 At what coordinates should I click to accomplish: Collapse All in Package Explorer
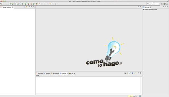coord(24,7)
